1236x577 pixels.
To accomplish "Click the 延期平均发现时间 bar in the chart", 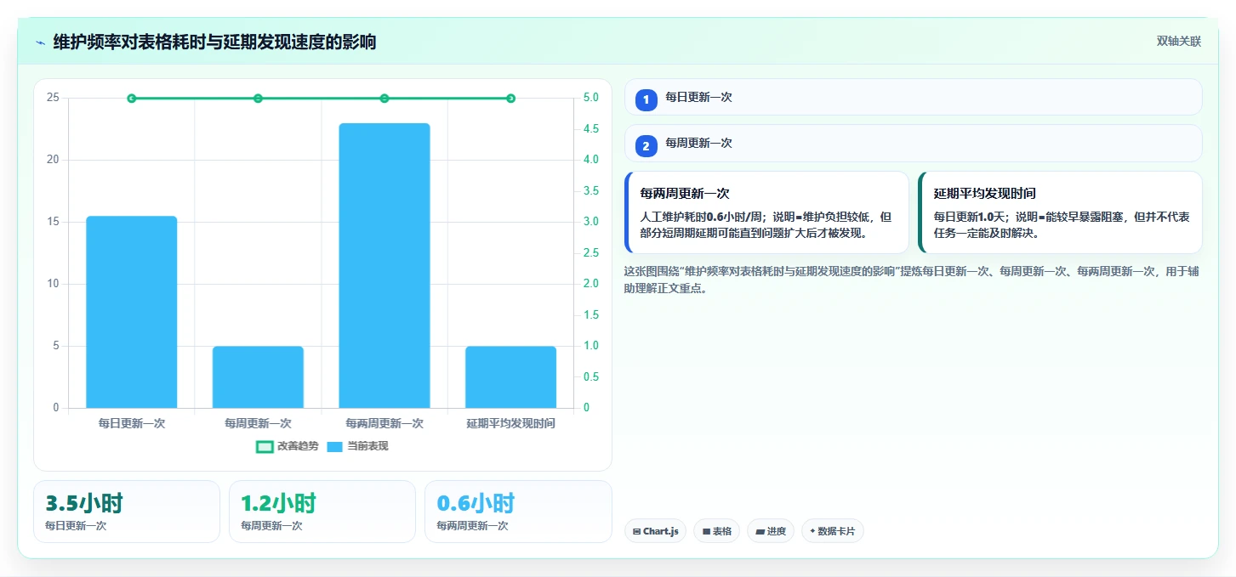I will [510, 377].
